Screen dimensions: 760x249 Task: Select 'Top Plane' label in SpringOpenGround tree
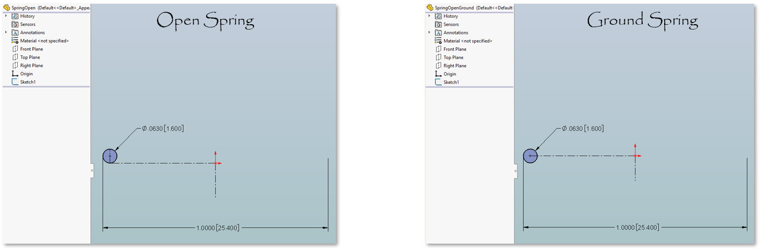pyautogui.click(x=453, y=58)
